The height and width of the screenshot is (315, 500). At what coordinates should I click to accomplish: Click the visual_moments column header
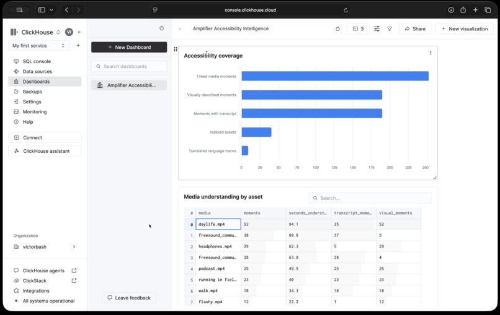(399, 213)
